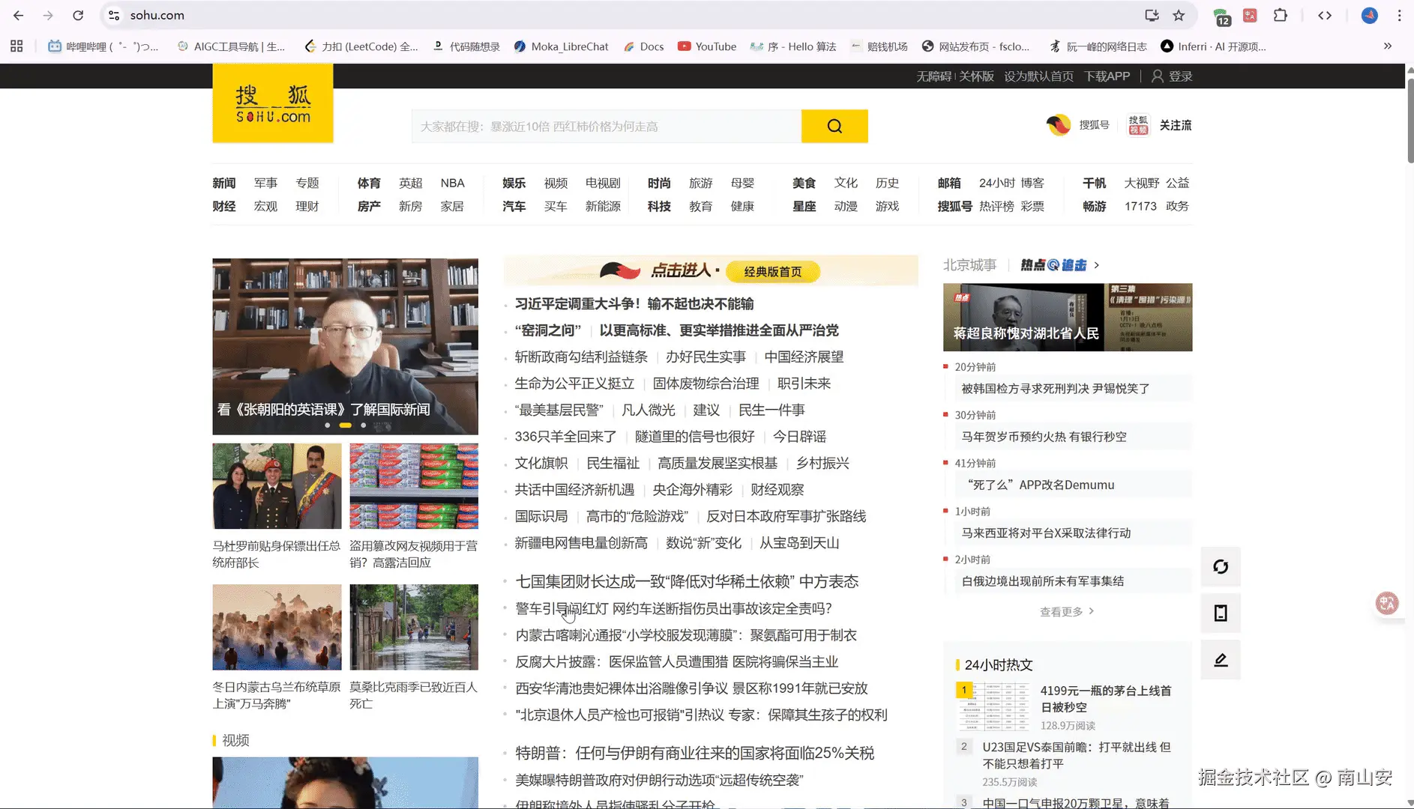Click the code brackets extension icon
The image size is (1414, 809).
[1325, 15]
